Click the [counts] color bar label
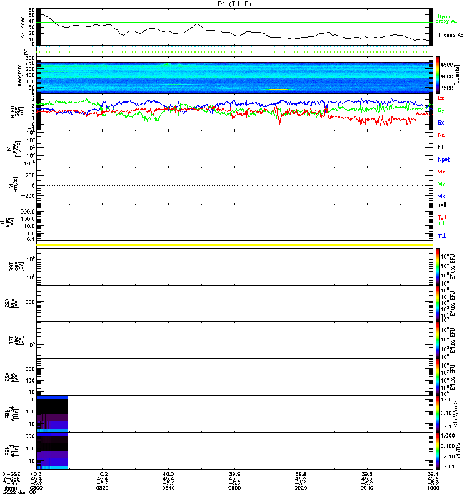This screenshot has width=469, height=501. coord(458,75)
